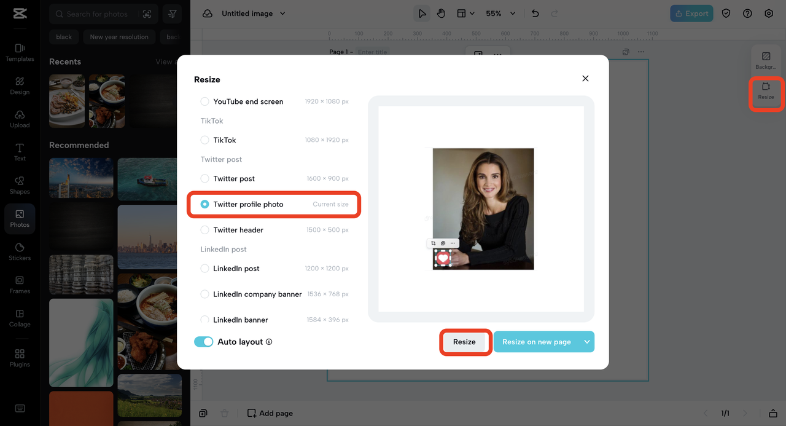Viewport: 786px width, 426px height.
Task: Expand the Untitled image name dropdown
Action: [x=282, y=14]
